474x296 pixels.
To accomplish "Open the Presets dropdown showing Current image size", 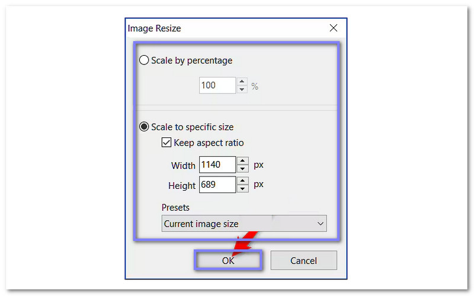I will click(244, 224).
